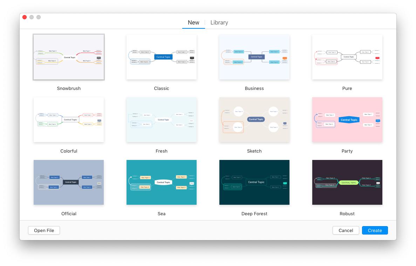This screenshot has width=416, height=266.
Task: Select the Snowbrush template thumbnail
Action: point(69,57)
